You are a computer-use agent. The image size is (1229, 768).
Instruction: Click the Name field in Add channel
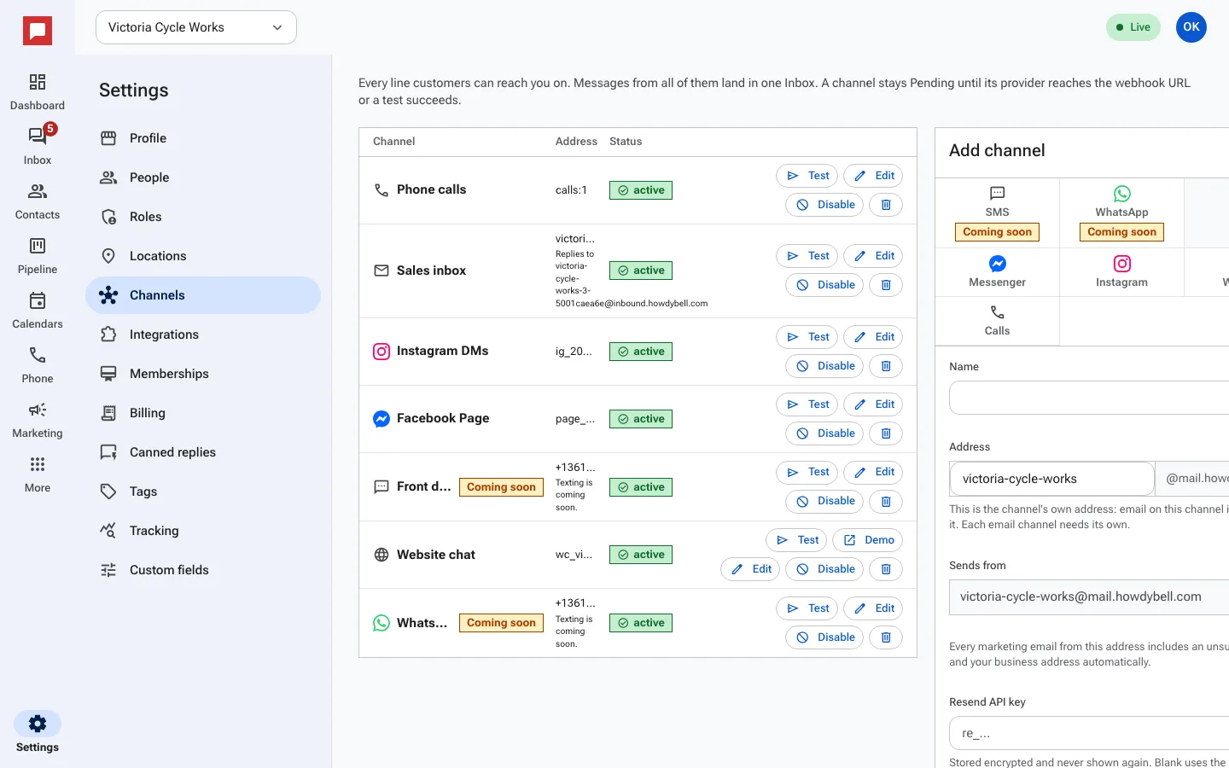pyautogui.click(x=1089, y=398)
